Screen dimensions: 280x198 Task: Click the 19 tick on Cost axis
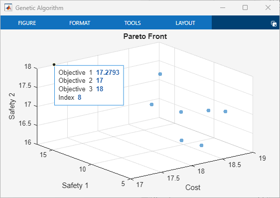click(x=263, y=158)
